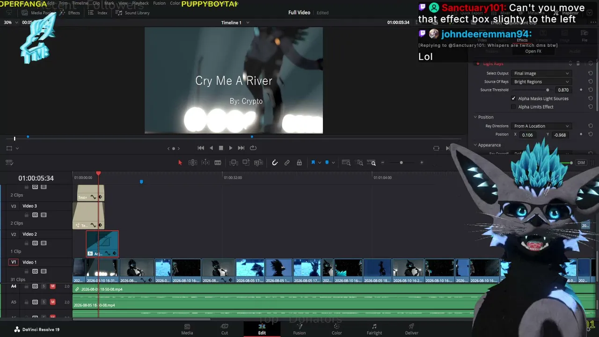Enable the Alpha Limits Effect checkbox
The height and width of the screenshot is (337, 599).
513,107
